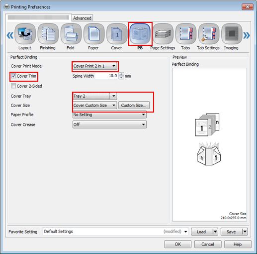Open the Fold settings icon
257x254 pixels.
71,34
